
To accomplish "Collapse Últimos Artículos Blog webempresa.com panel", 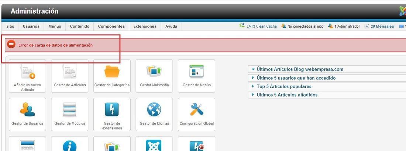I will [327, 69].
